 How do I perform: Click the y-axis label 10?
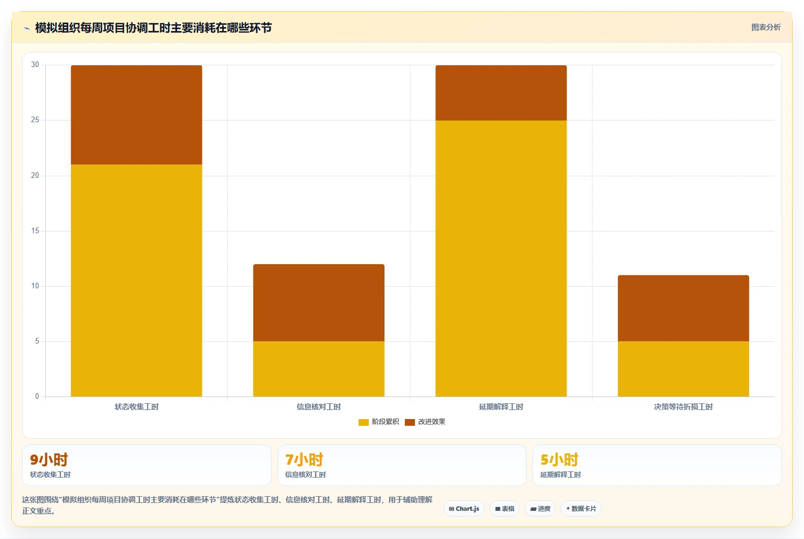pos(35,286)
